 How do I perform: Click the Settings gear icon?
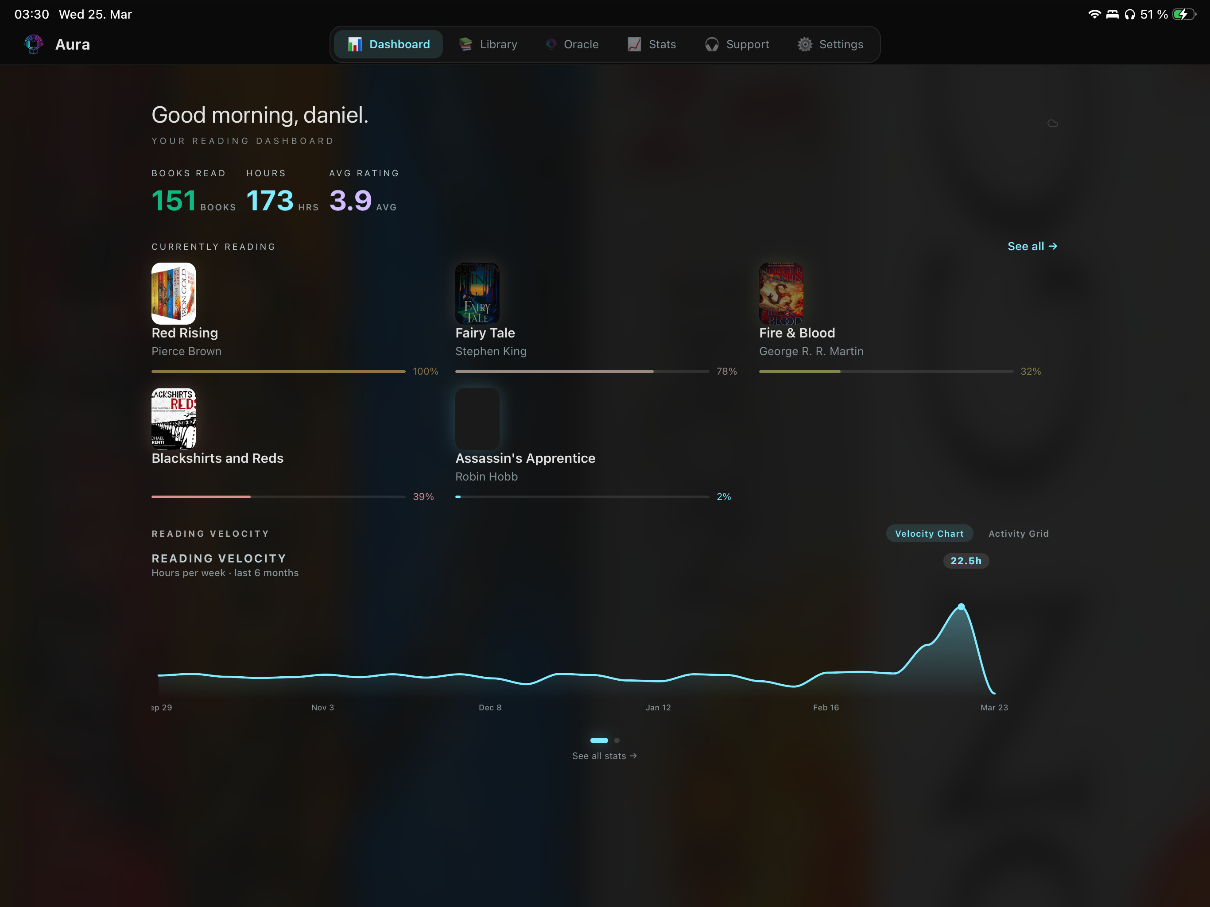[x=805, y=44]
